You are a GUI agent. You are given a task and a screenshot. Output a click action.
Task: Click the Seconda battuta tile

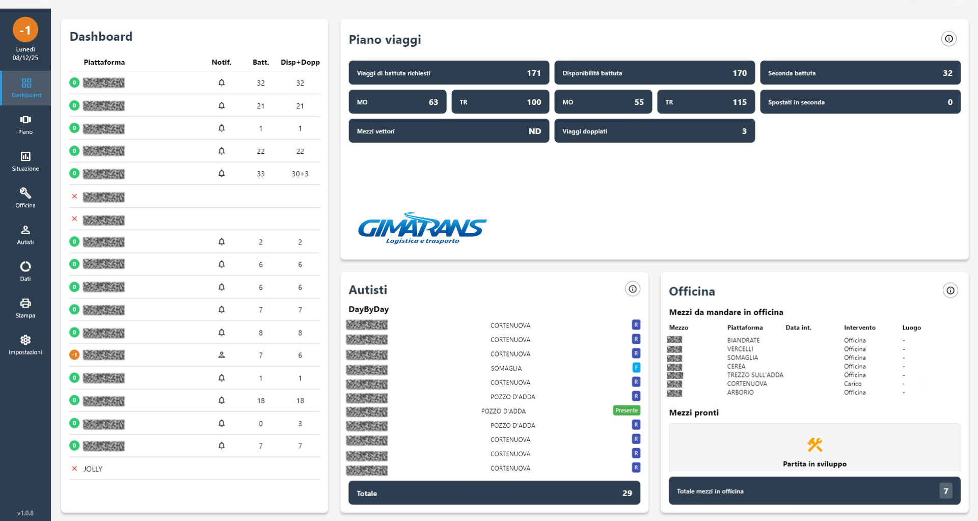click(860, 73)
